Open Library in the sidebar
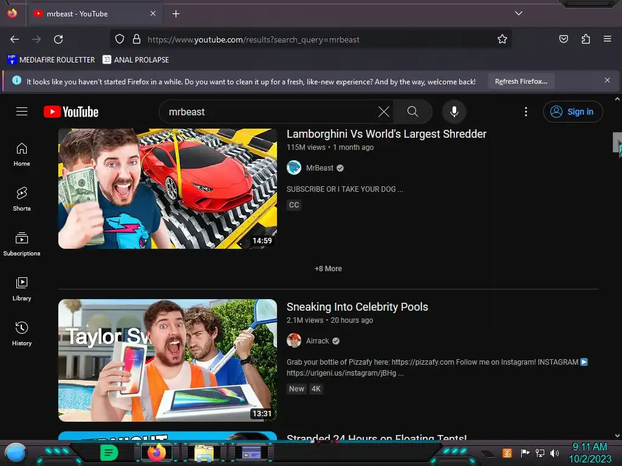This screenshot has height=466, width=622. (x=22, y=289)
